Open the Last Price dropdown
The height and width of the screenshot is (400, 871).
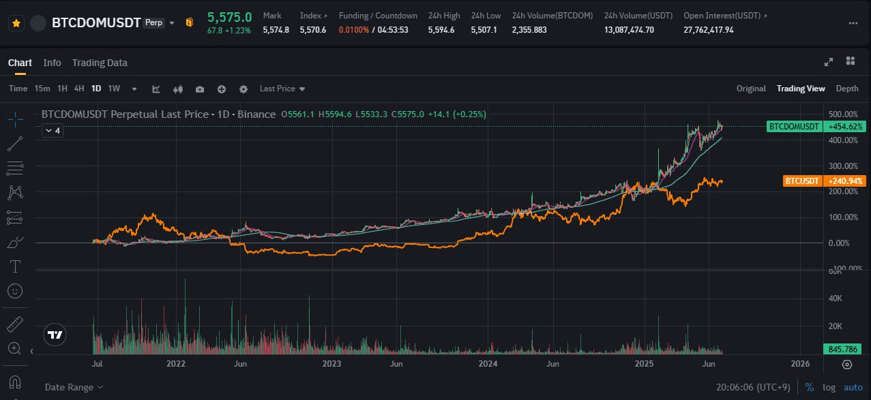click(x=282, y=89)
